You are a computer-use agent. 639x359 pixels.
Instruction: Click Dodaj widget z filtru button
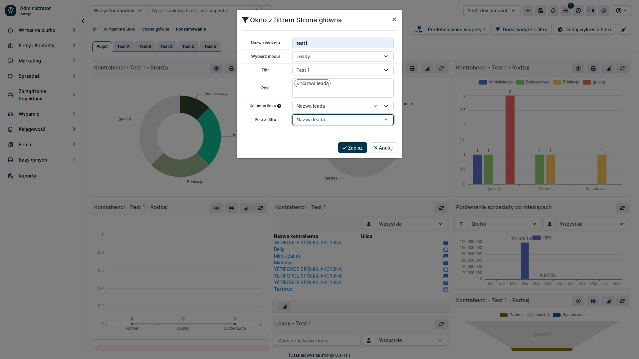(521, 30)
